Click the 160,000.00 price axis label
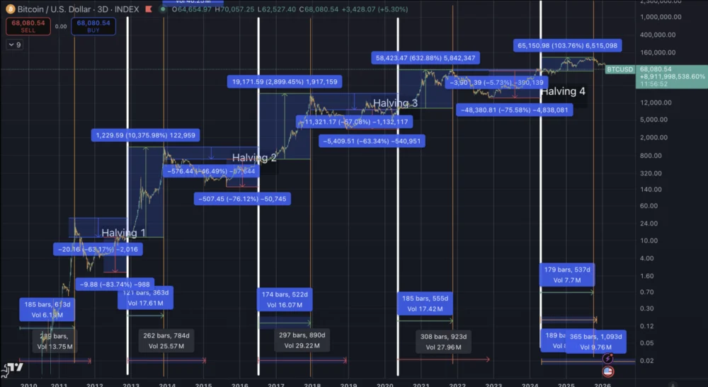 pyautogui.click(x=658, y=52)
